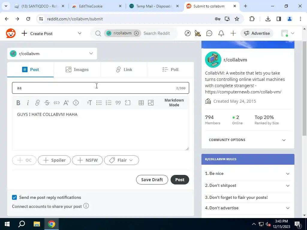Click the Reddit Snoo logo
307x230 pixels.
point(10,33)
